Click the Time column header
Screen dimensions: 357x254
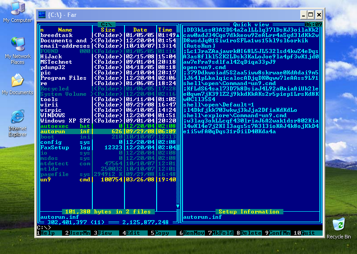pyautogui.click(x=165, y=30)
